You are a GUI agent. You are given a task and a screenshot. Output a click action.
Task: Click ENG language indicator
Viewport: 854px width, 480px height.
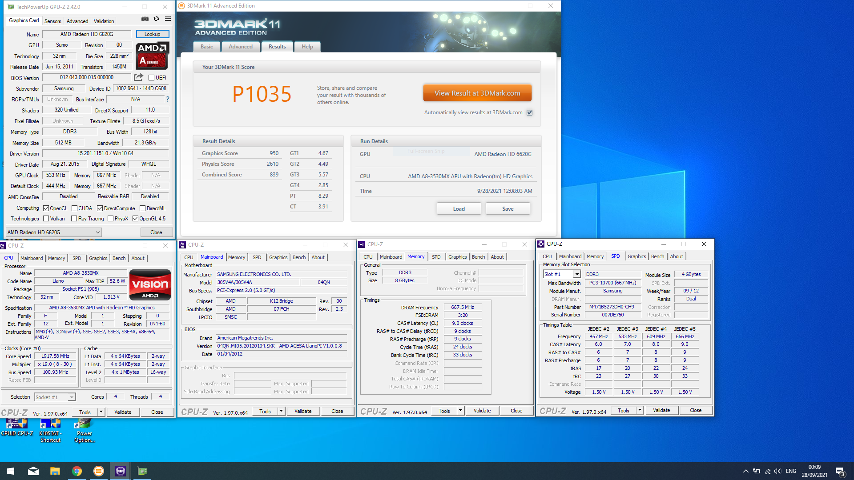pos(791,471)
